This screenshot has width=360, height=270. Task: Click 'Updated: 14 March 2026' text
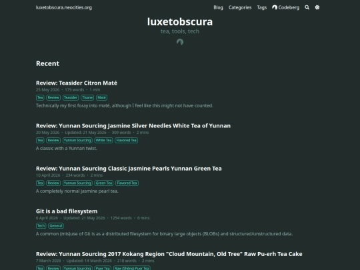pyautogui.click(x=89, y=261)
